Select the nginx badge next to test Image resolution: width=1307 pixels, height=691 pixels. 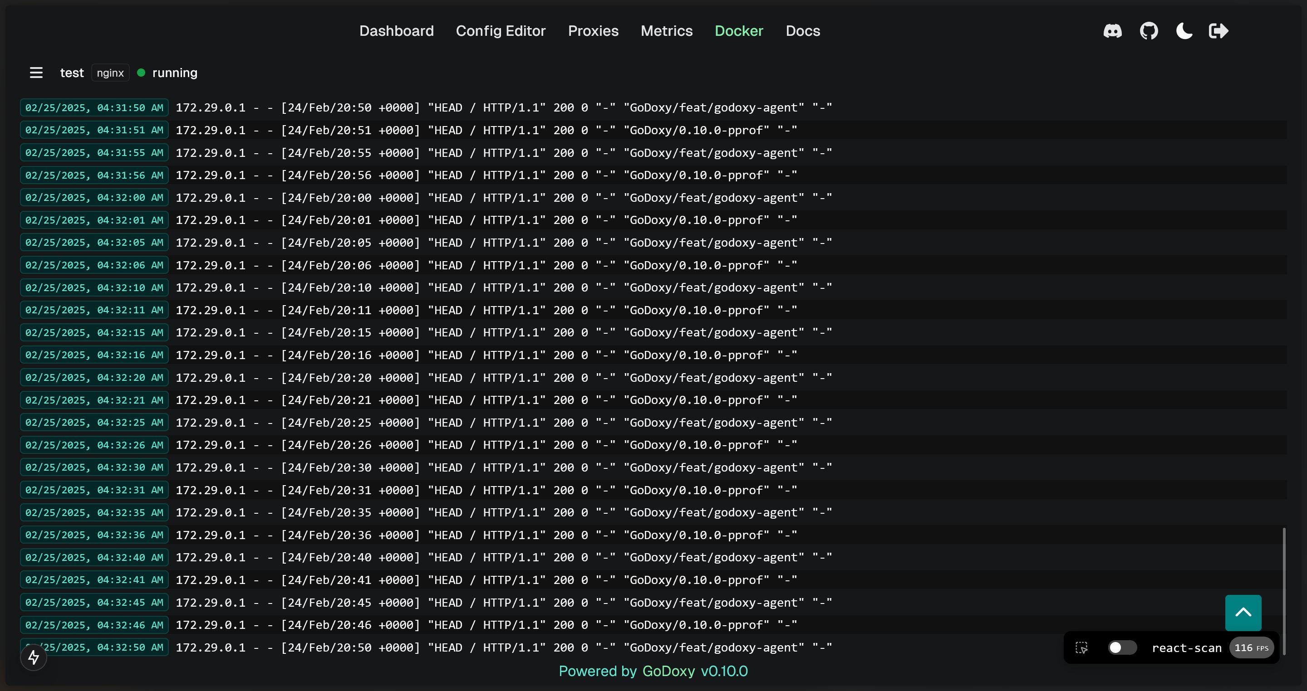109,73
